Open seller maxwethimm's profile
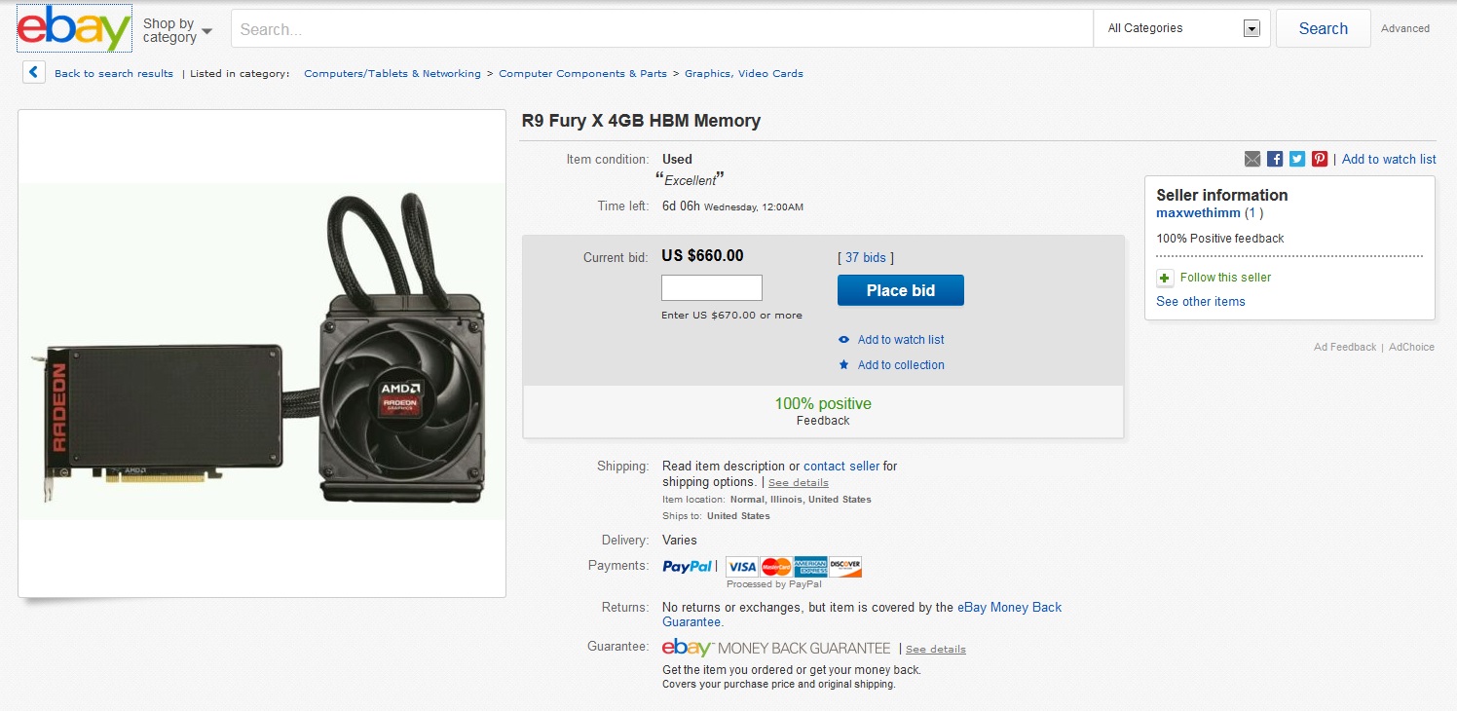This screenshot has width=1457, height=711. (x=1198, y=213)
